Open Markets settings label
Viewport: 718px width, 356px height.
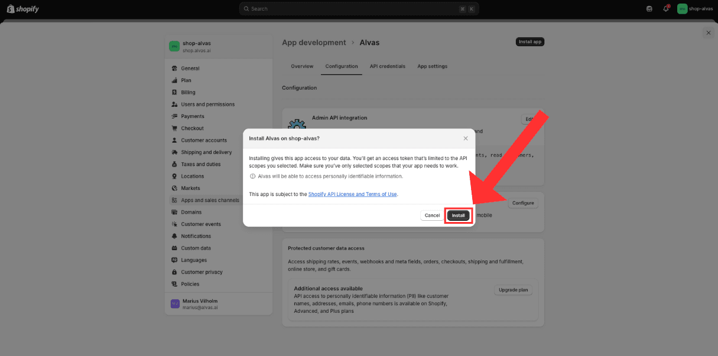click(191, 188)
